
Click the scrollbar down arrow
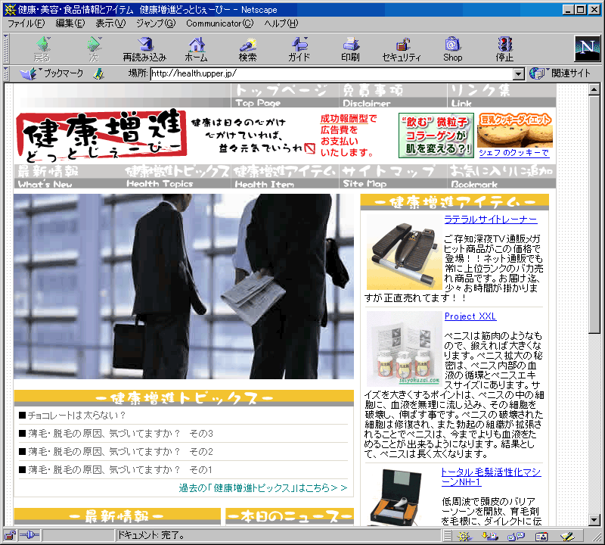click(x=594, y=520)
